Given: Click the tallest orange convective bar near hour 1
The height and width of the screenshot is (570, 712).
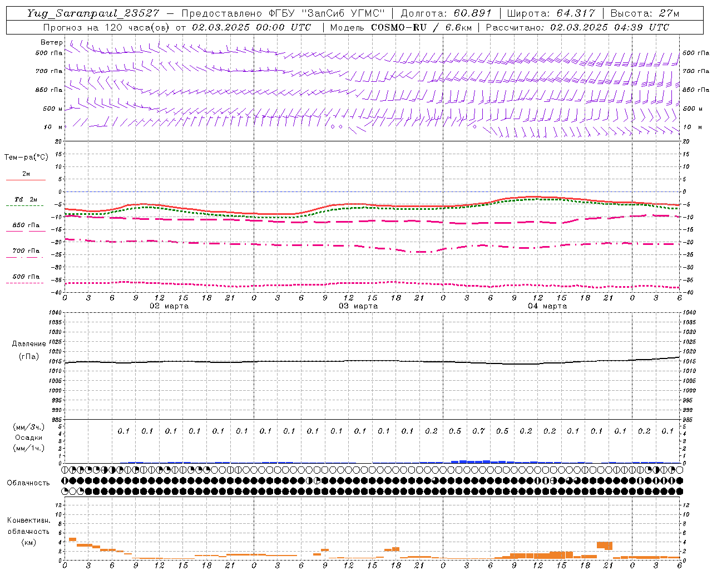Looking at the screenshot, I should point(72,539).
